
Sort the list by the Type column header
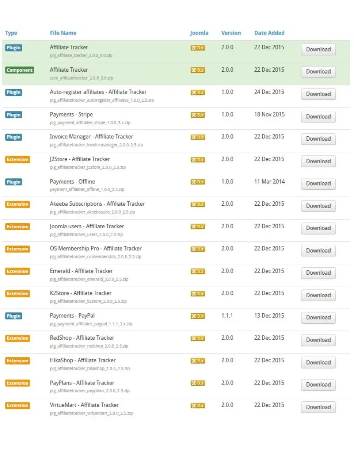click(x=11, y=33)
